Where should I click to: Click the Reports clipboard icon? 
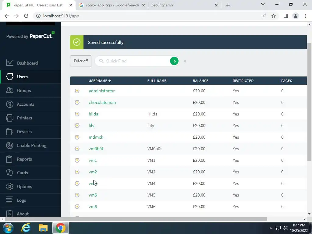point(9,159)
